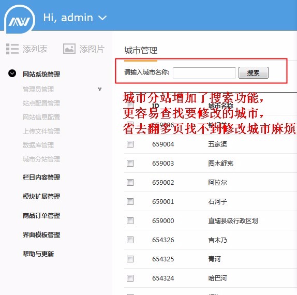Viewport: 297px width, 295px height.
Task: Expand 栏目内容管理 section
Action: tap(41, 178)
